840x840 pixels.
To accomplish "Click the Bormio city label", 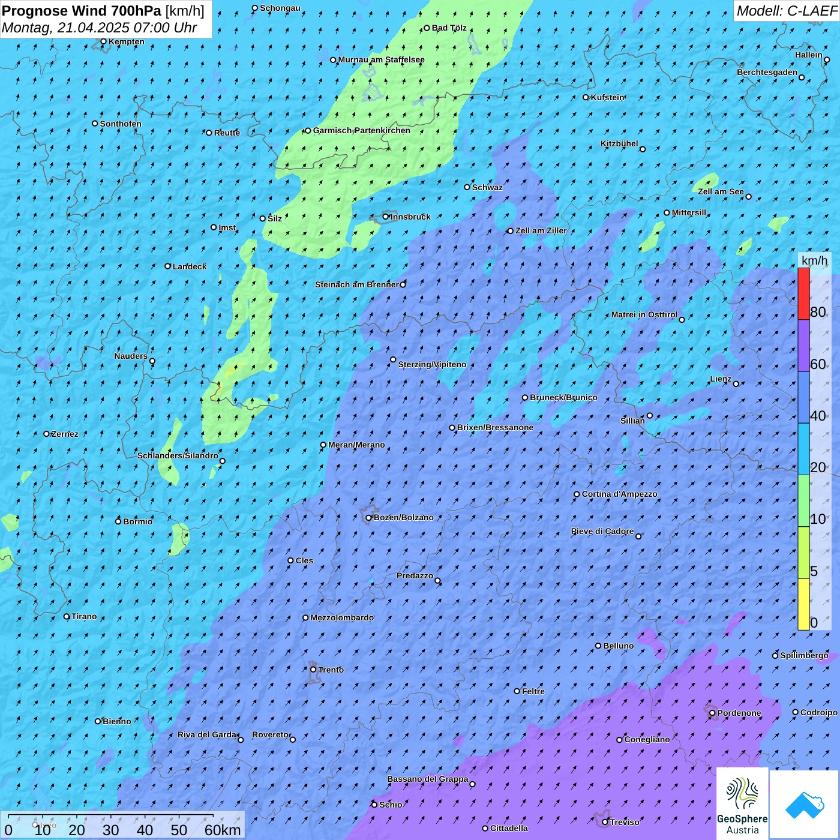I will pos(137,521).
